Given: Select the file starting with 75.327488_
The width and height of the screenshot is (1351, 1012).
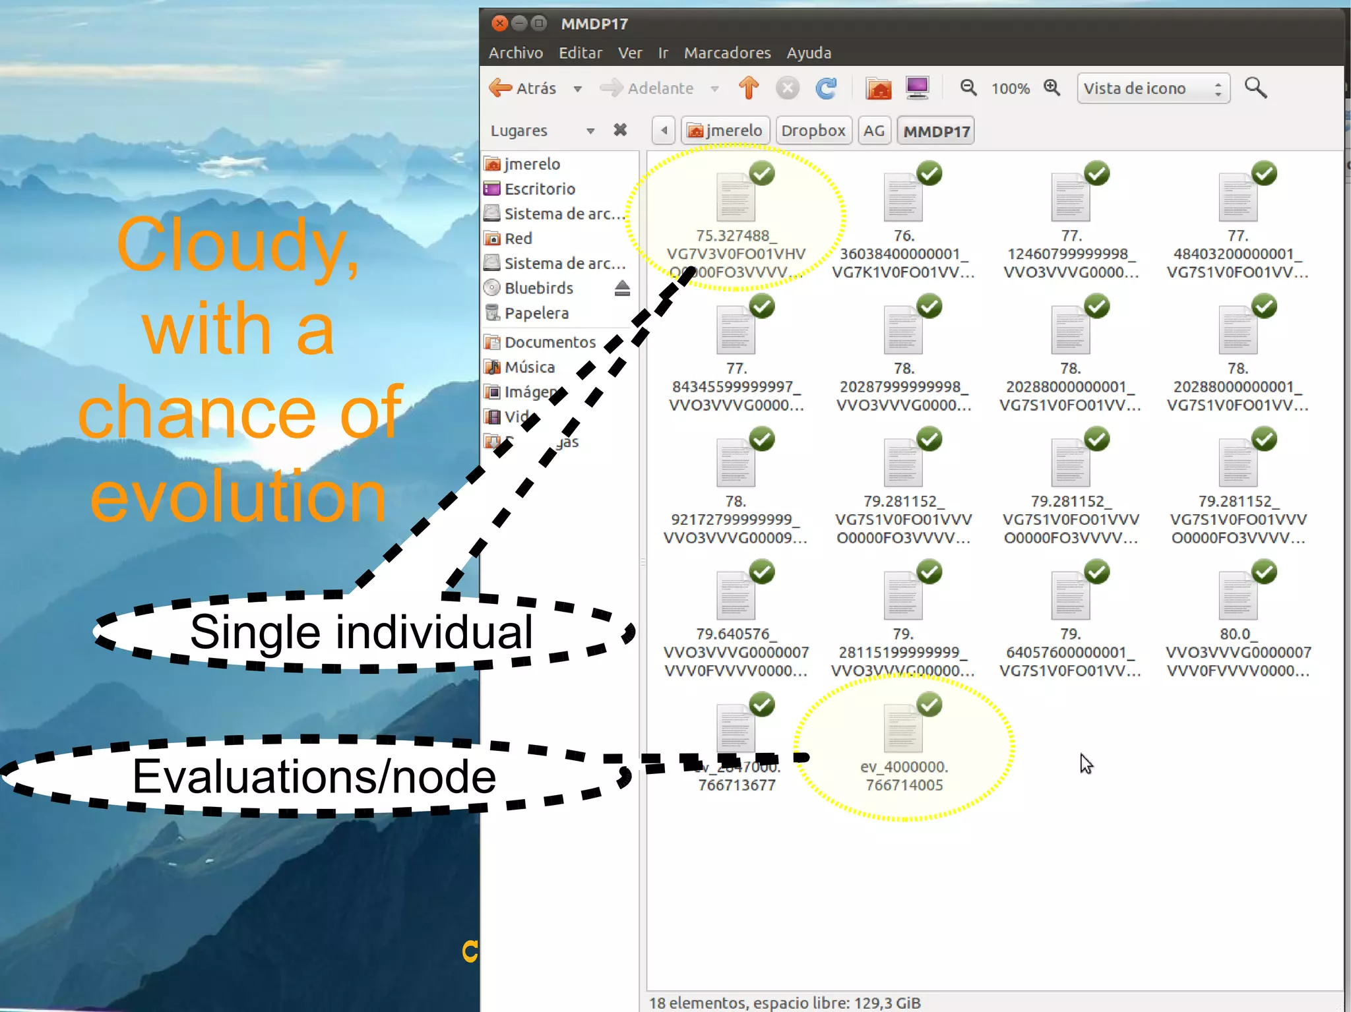Looking at the screenshot, I should pos(736,198).
